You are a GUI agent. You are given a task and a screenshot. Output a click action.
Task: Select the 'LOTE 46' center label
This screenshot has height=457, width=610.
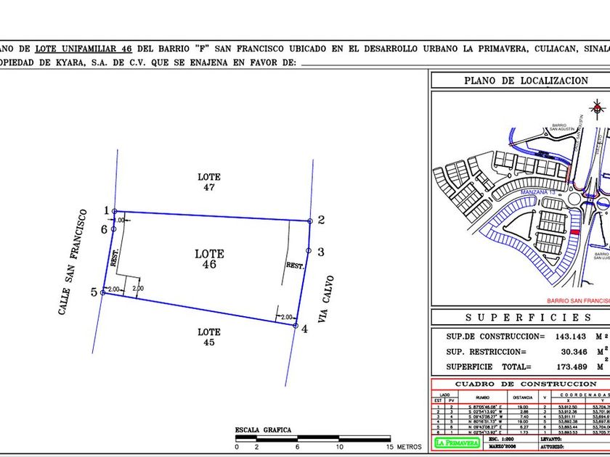(209, 259)
